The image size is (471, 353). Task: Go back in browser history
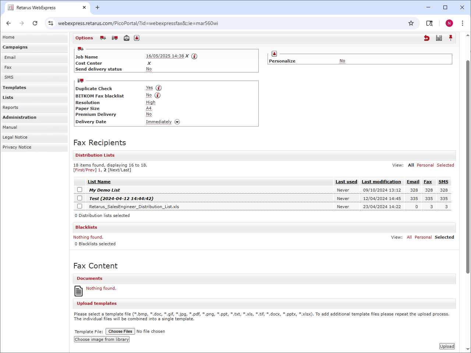[8, 23]
